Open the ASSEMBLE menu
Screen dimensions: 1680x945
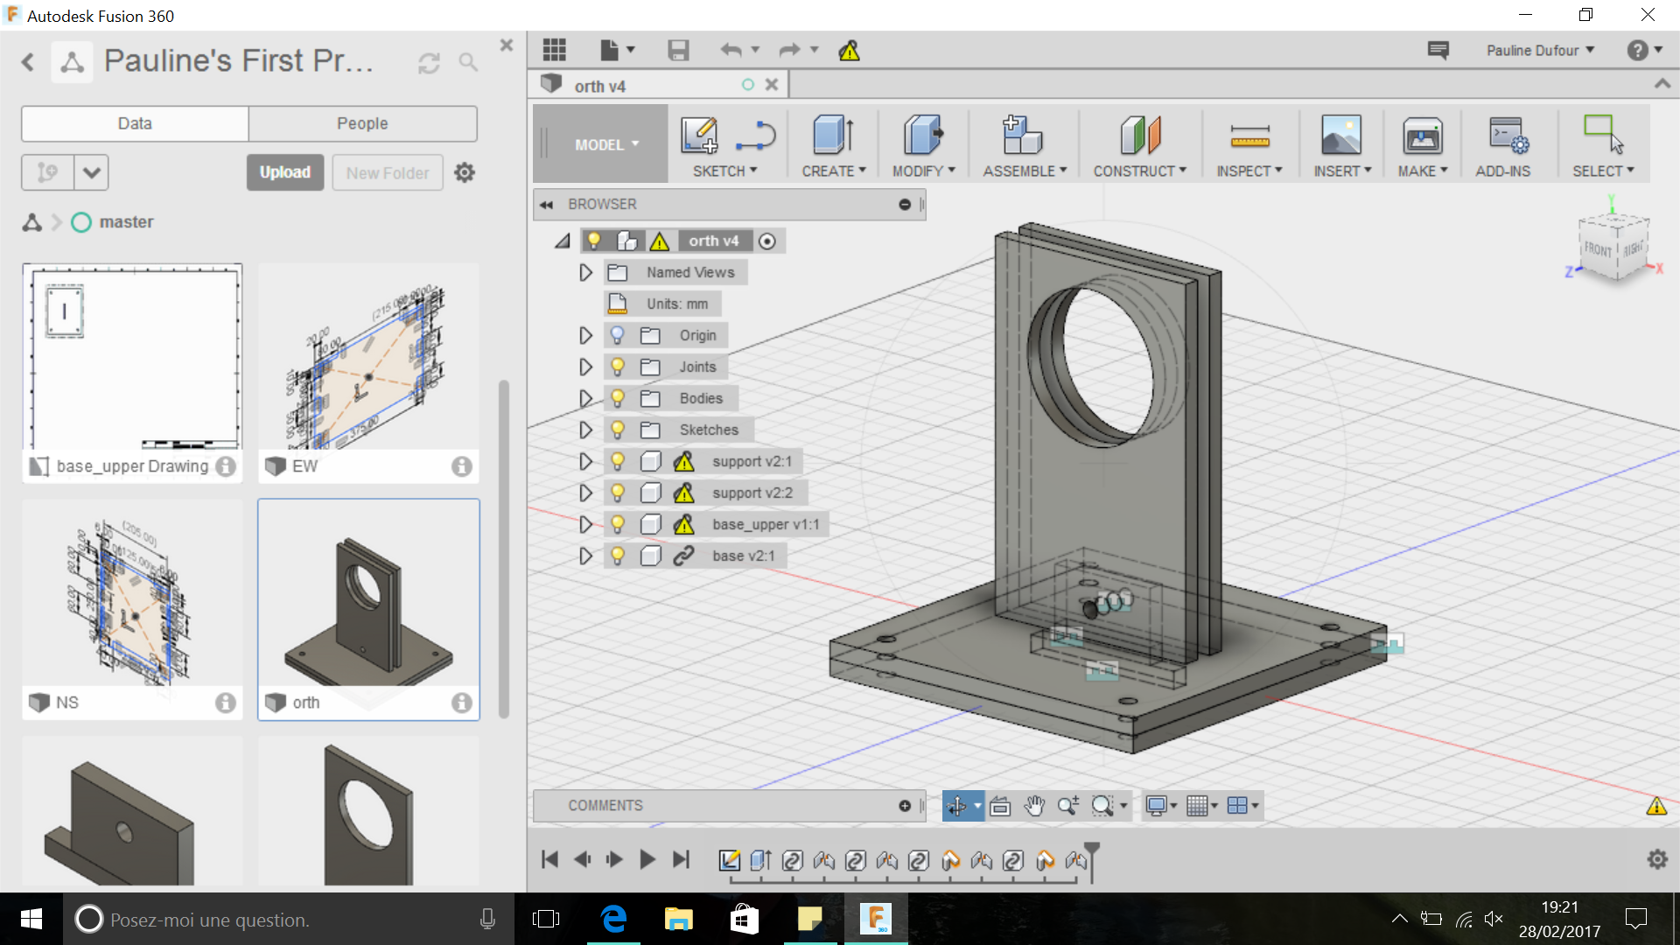[1024, 171]
